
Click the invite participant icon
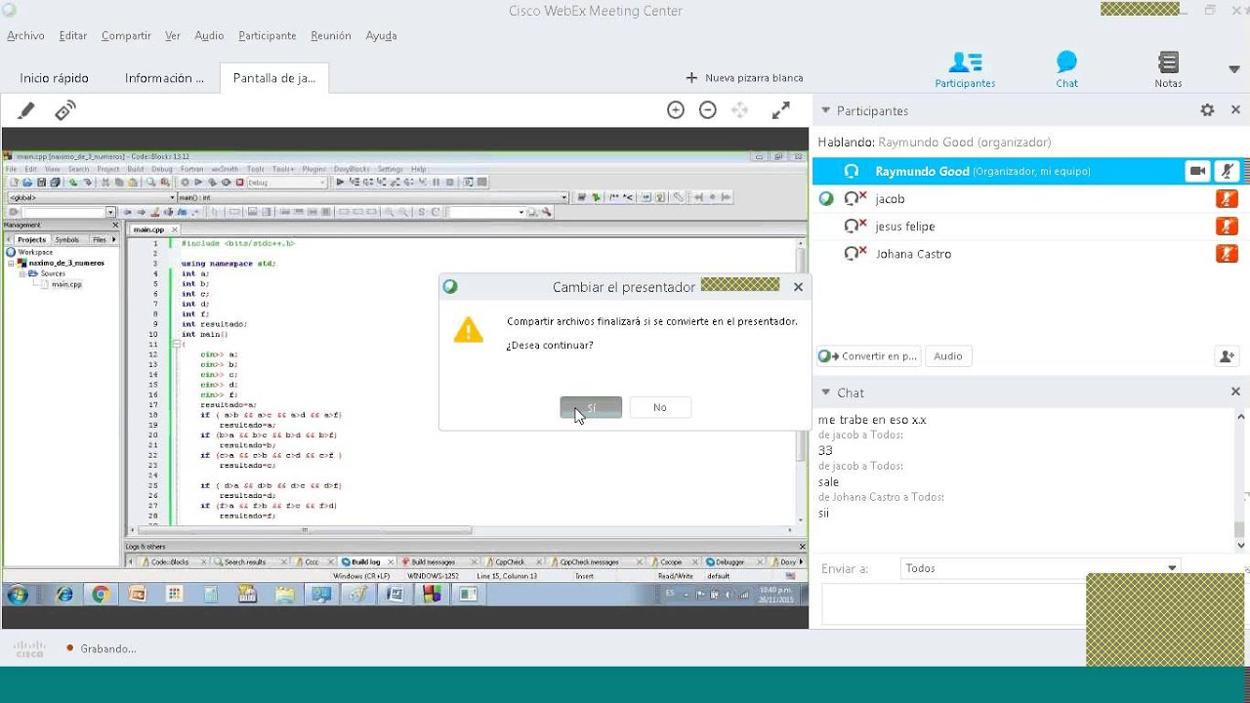coord(1227,356)
